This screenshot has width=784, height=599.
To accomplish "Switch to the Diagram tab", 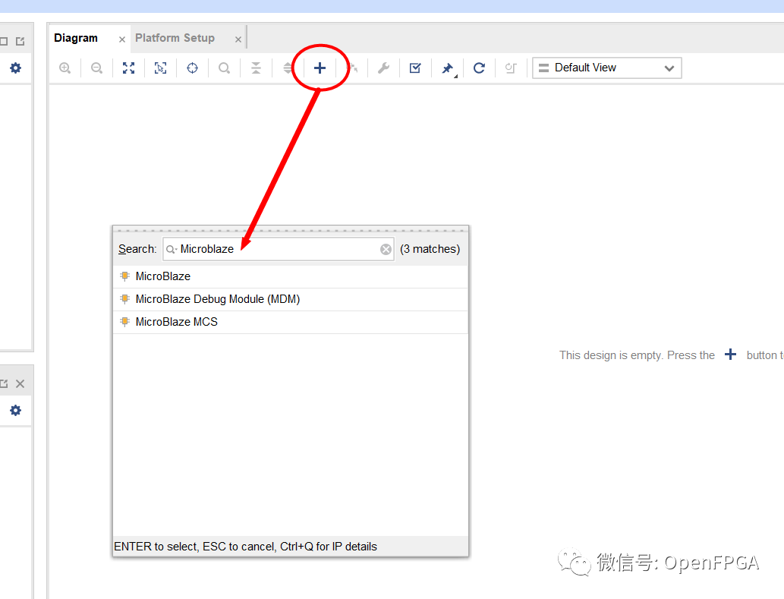I will [76, 38].
